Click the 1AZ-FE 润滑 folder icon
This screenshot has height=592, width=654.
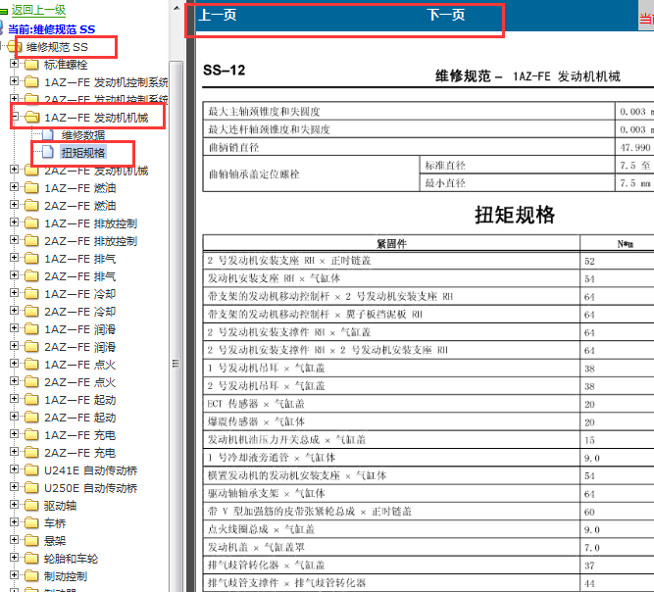pyautogui.click(x=31, y=329)
